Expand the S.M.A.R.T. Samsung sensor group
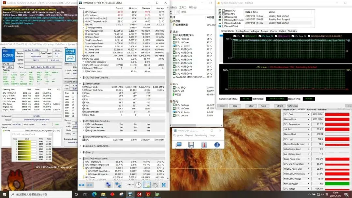The image size is (352, 198). click(x=80, y=146)
